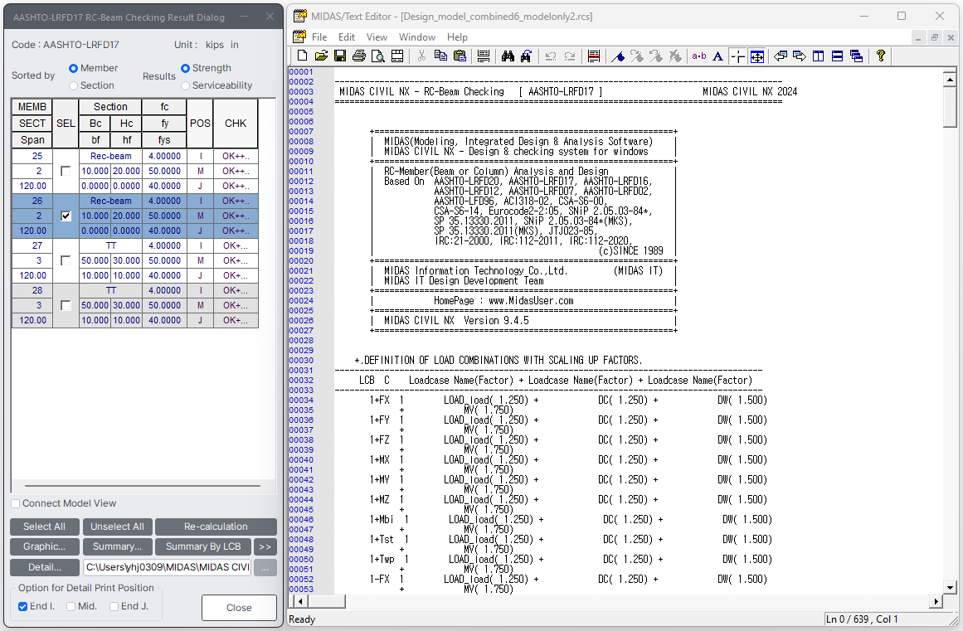This screenshot has width=963, height=631.
Task: Click the Rec-beam cell of member 25
Action: coord(110,156)
